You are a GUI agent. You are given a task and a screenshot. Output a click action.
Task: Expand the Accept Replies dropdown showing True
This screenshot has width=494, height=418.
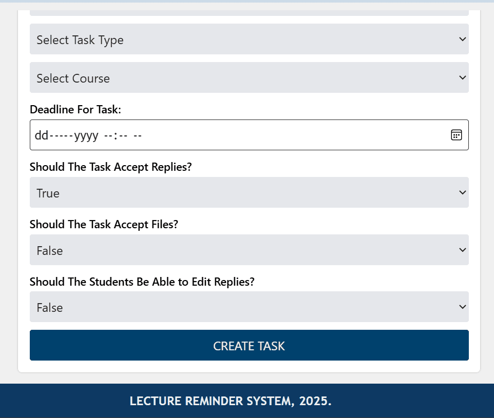(249, 193)
